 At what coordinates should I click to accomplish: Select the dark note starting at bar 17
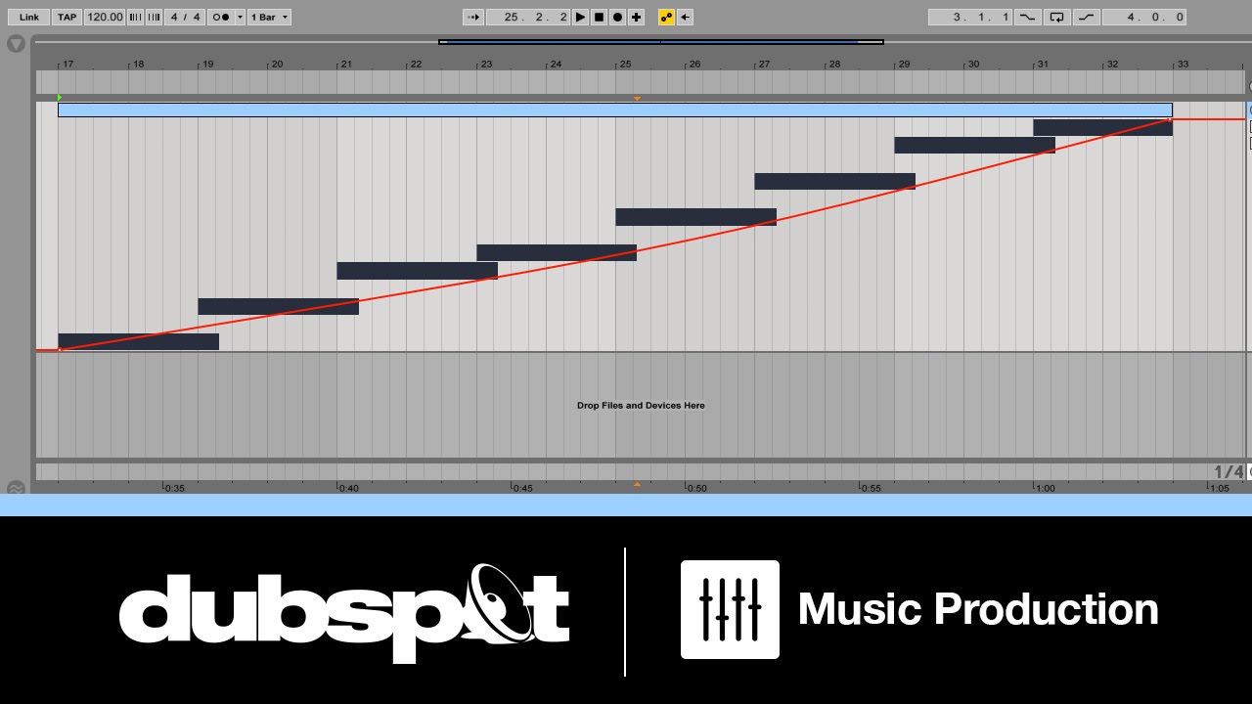[x=138, y=341]
